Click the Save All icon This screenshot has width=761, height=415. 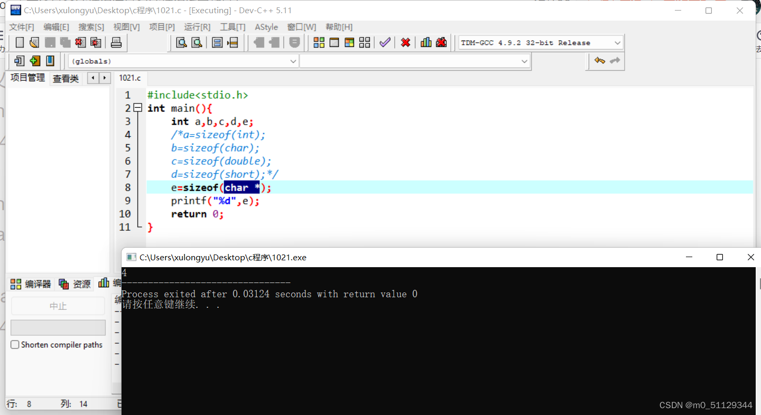coord(65,43)
